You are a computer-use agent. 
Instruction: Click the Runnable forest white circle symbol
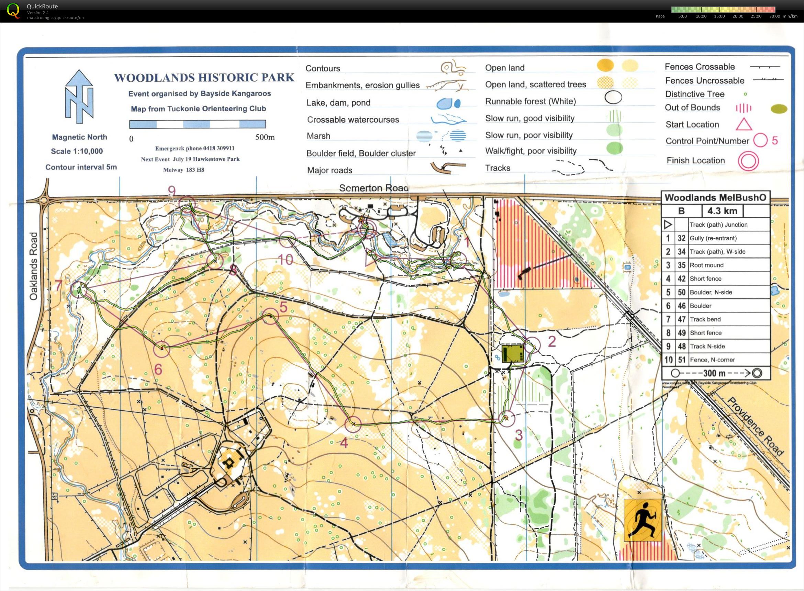(x=613, y=97)
